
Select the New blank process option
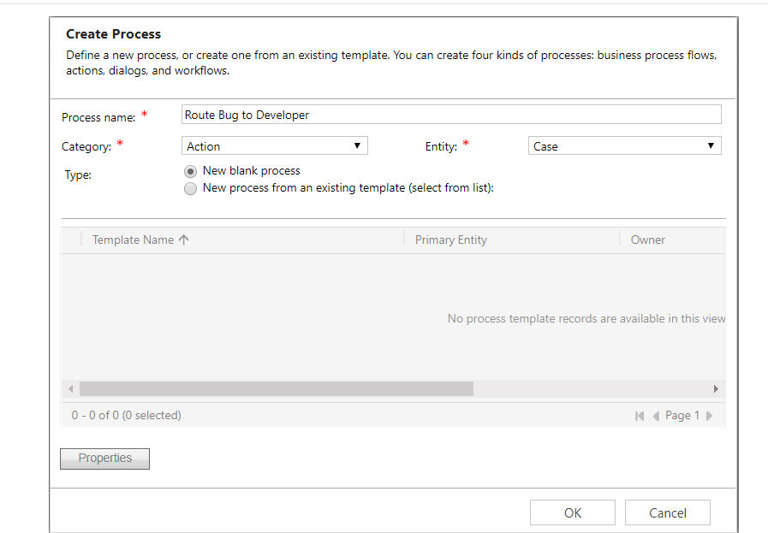[x=190, y=171]
